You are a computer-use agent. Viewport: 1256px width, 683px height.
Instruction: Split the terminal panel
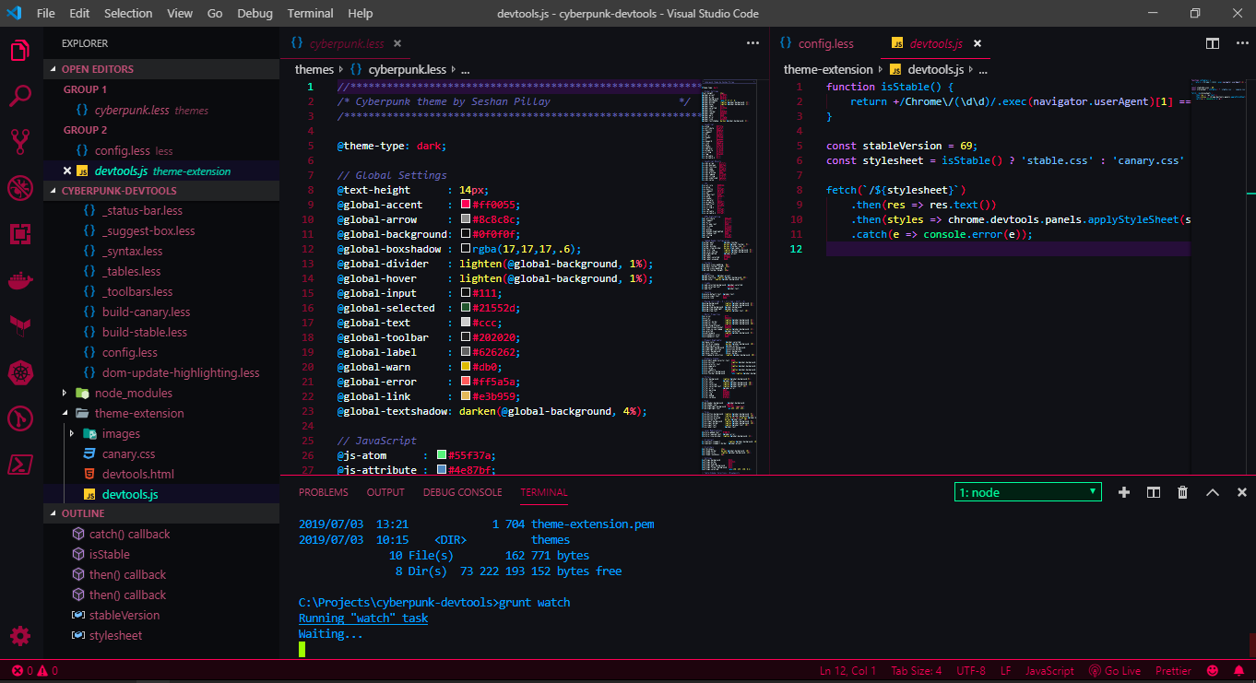[x=1153, y=492]
